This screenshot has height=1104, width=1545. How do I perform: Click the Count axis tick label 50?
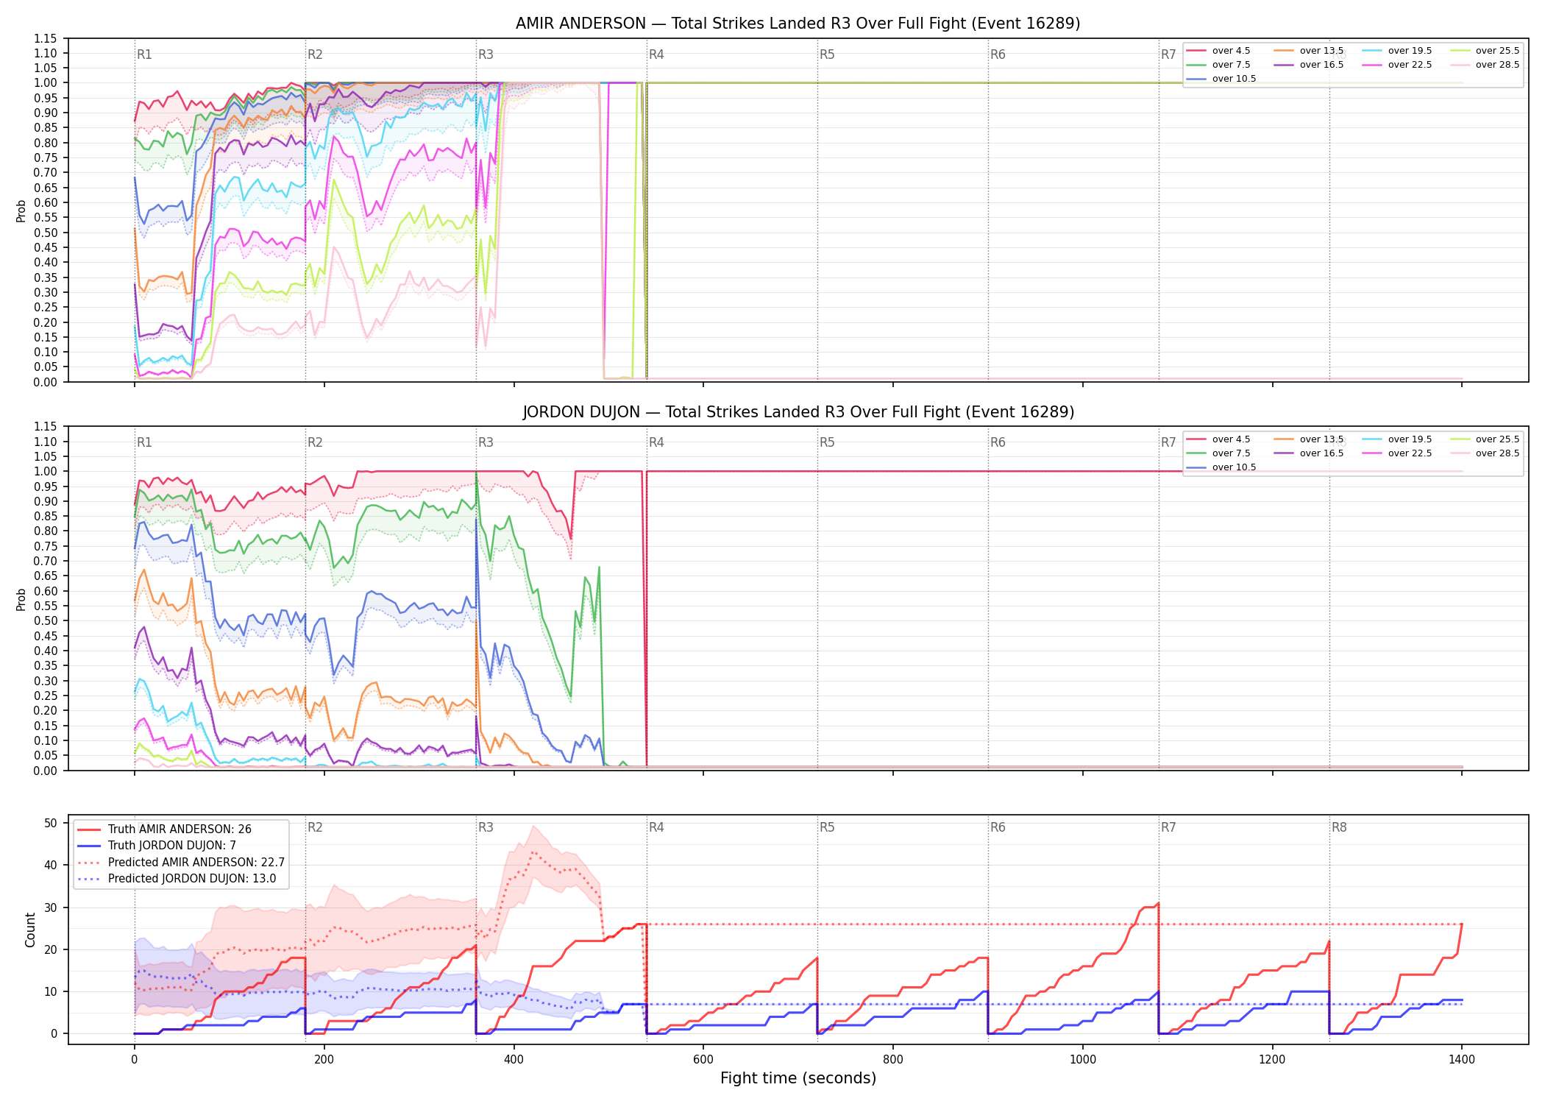pos(51,824)
